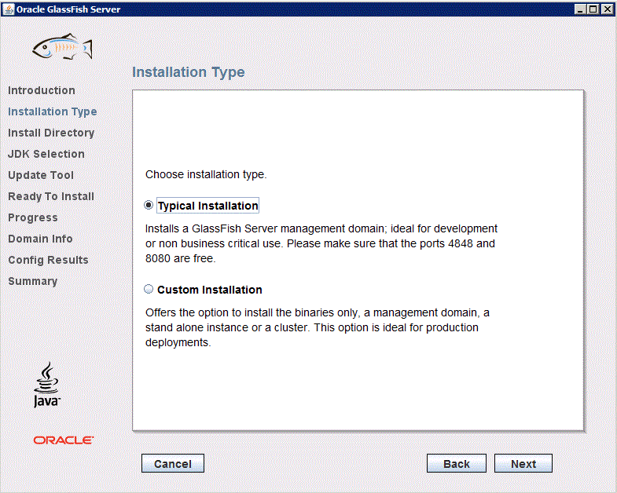Click the Installation Type page heading
The height and width of the screenshot is (493, 617).
click(x=188, y=72)
